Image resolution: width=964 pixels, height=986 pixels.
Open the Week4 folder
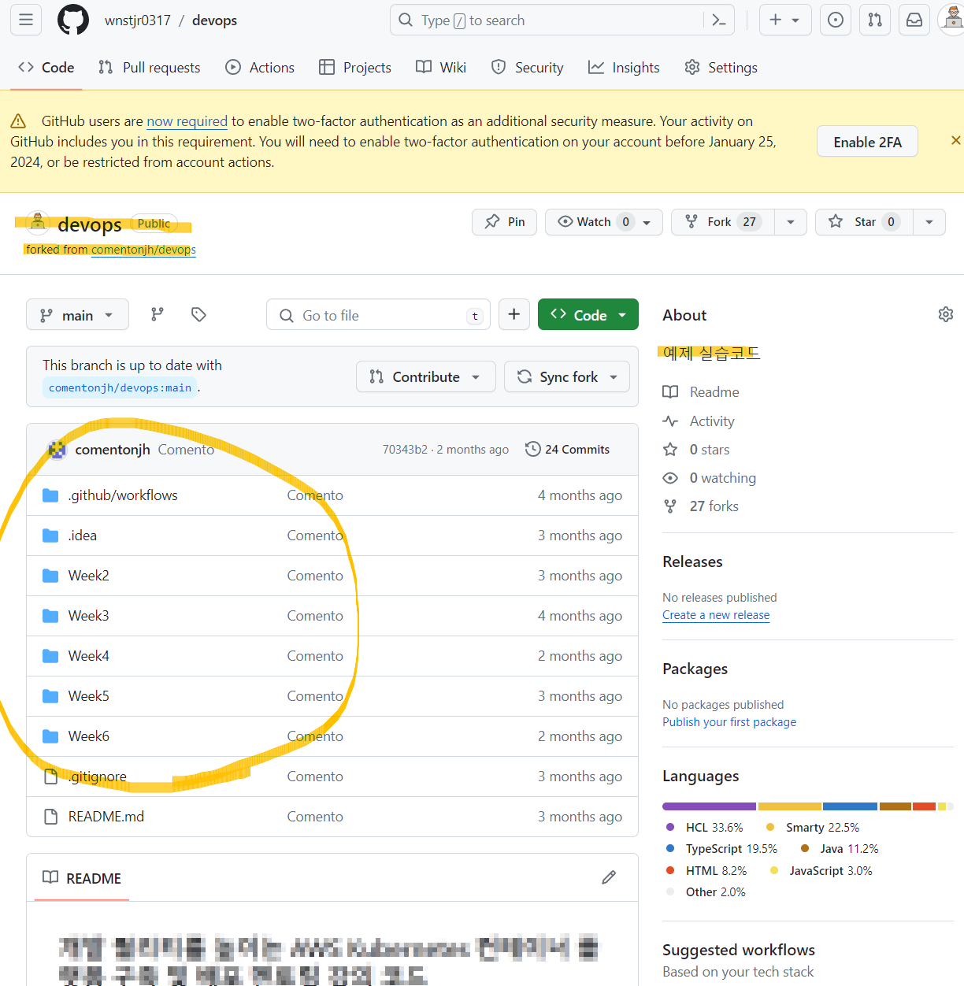click(x=89, y=656)
